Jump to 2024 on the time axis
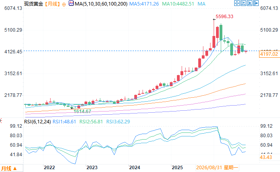This screenshot has width=280, height=172. click(x=134, y=168)
